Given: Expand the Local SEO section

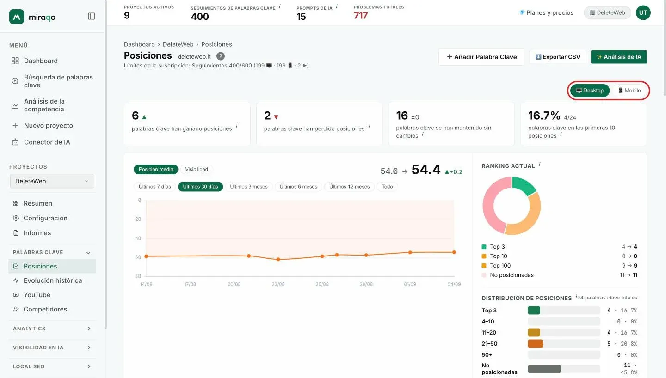Looking at the screenshot, I should (x=52, y=366).
